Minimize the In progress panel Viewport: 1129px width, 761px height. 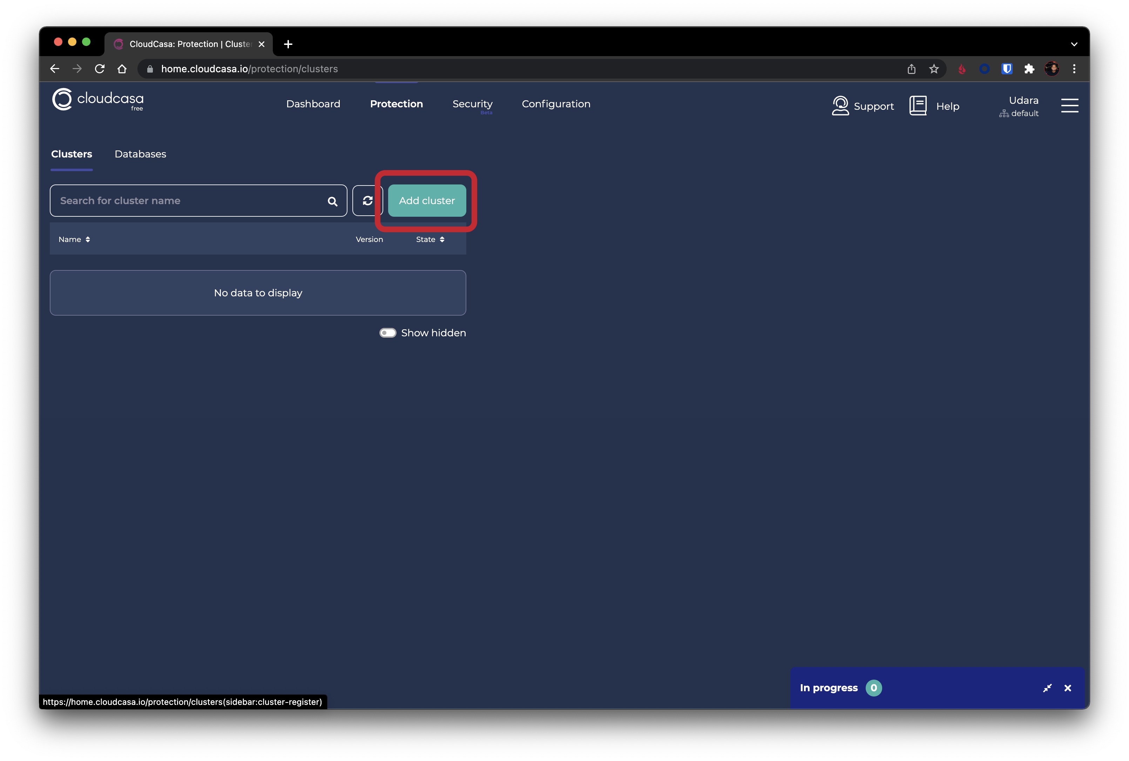[1047, 688]
